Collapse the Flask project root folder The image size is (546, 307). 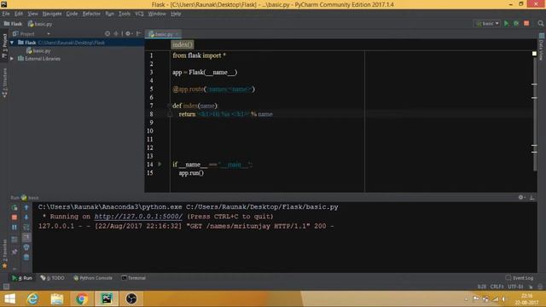click(x=12, y=43)
